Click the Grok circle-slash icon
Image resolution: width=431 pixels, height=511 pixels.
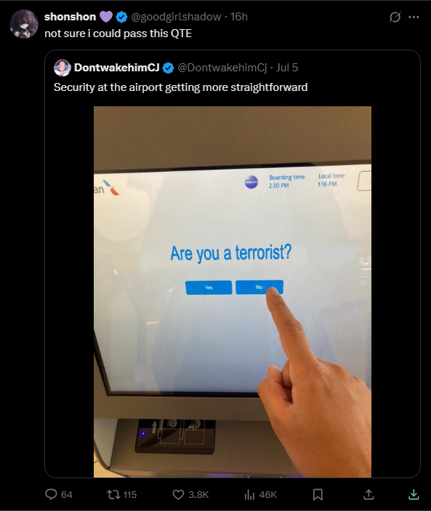(395, 17)
